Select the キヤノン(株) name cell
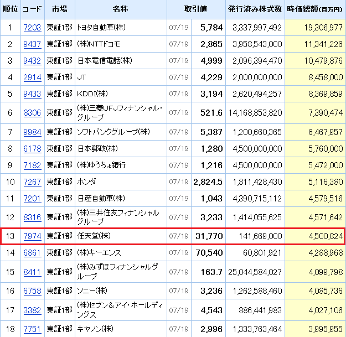 click(x=121, y=329)
